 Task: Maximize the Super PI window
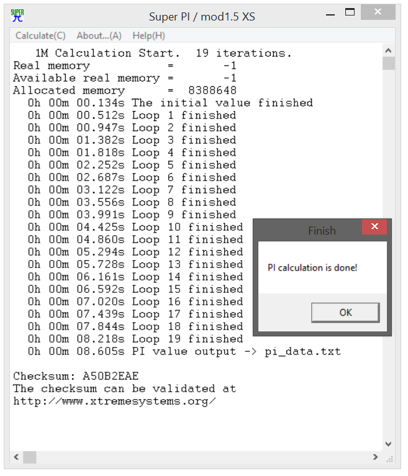tap(350, 12)
